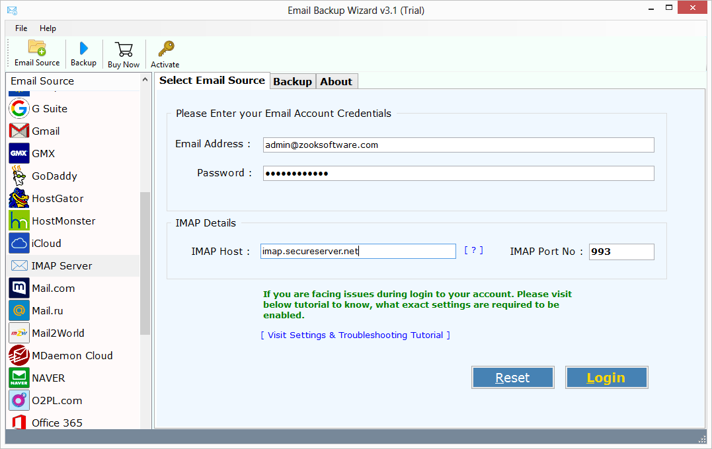Open the Help menu
This screenshot has height=449, width=712.
(48, 28)
